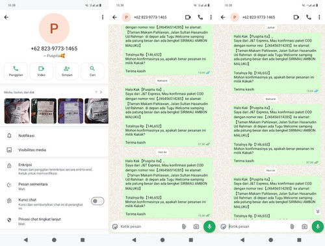Tap the shield icon beside Privasi chat
Image resolution: width=325 pixels, height=246 pixels.
[9, 220]
